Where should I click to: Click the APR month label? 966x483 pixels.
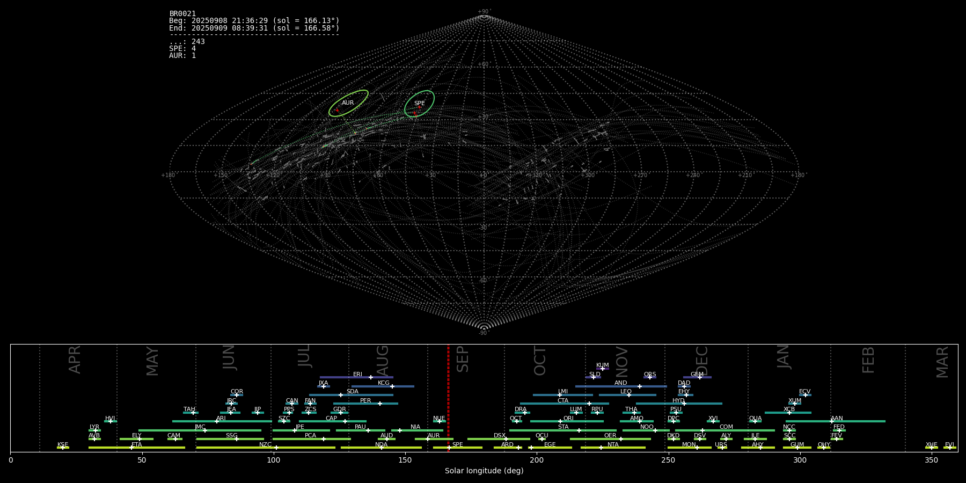point(75,360)
